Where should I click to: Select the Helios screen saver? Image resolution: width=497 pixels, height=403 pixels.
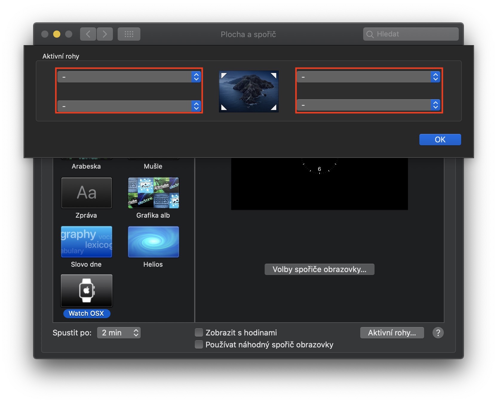(x=153, y=242)
